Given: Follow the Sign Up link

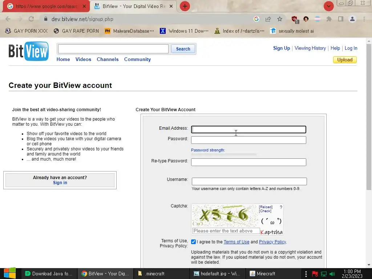Looking at the screenshot, I should (282, 48).
